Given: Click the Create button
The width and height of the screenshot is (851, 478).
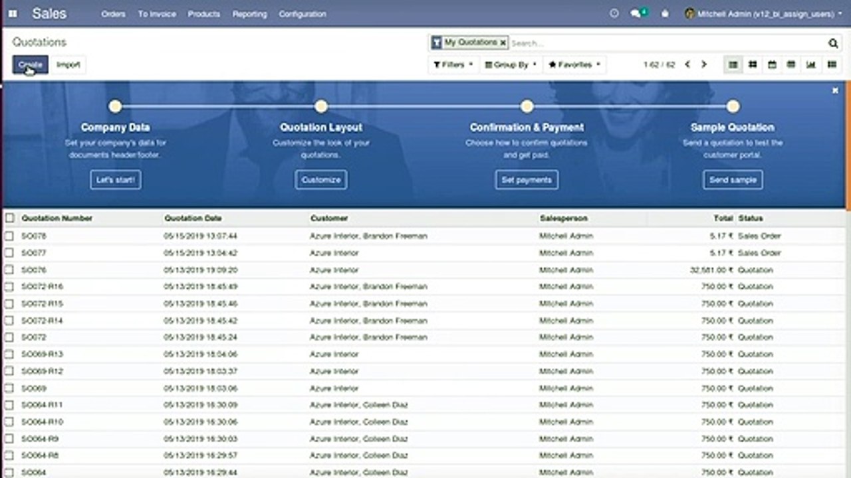Looking at the screenshot, I should coord(30,64).
